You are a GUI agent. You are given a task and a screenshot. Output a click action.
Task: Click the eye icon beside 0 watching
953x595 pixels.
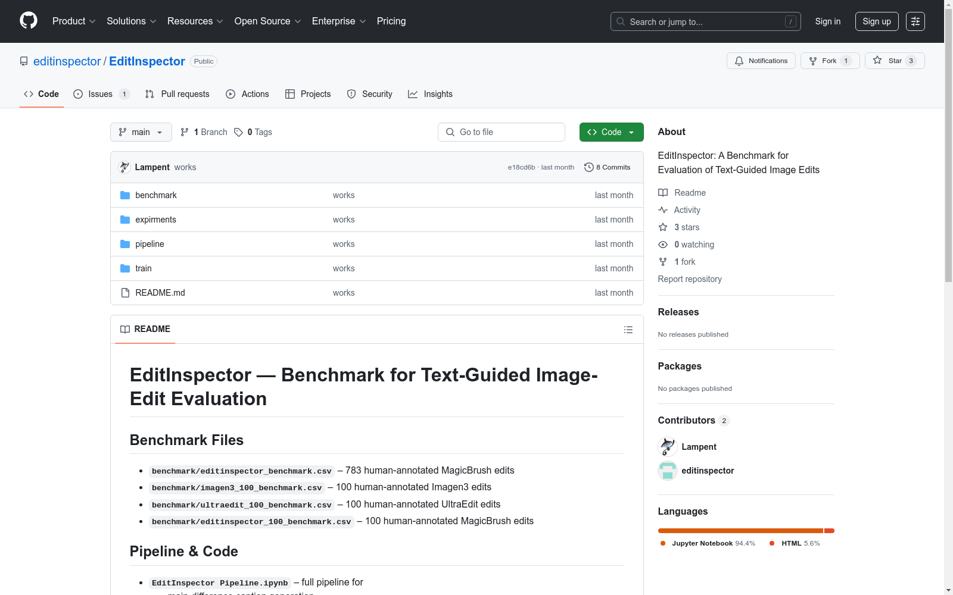pos(663,245)
